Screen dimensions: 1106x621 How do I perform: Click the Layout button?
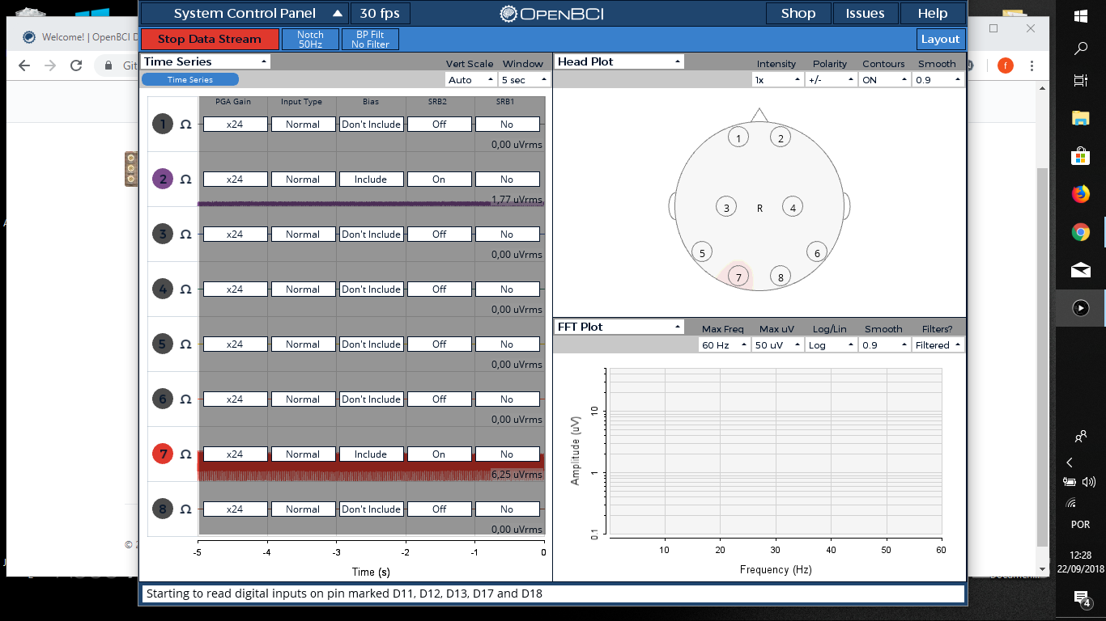[x=940, y=38]
